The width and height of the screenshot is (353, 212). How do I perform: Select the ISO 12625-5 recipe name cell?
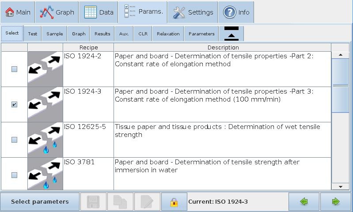pos(88,140)
